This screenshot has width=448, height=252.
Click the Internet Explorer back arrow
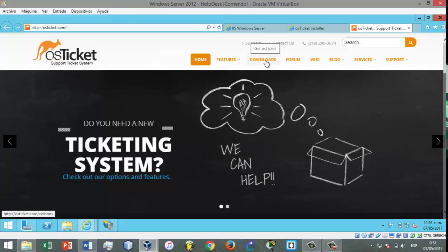6,27
